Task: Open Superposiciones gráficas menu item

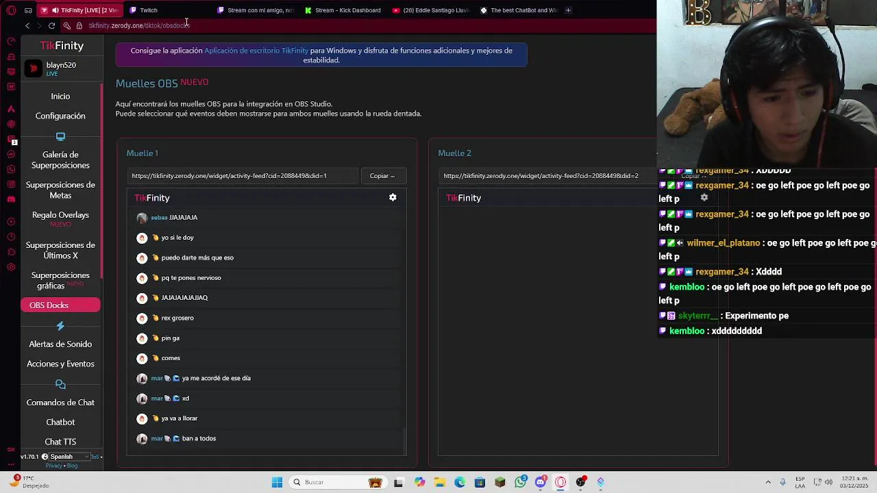Action: [60, 281]
